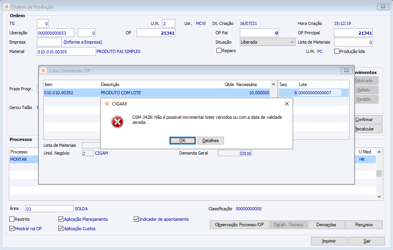Image resolution: width=393 pixels, height=250 pixels.
Task: Click the Ordens de Produção window icon
Action: 7,7
